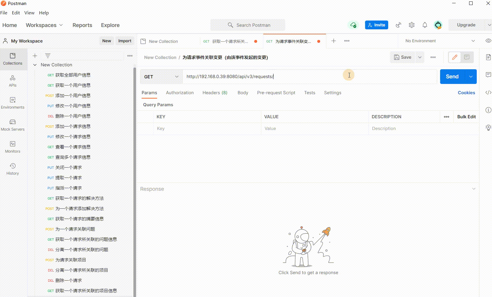Open the File menu

(4, 13)
